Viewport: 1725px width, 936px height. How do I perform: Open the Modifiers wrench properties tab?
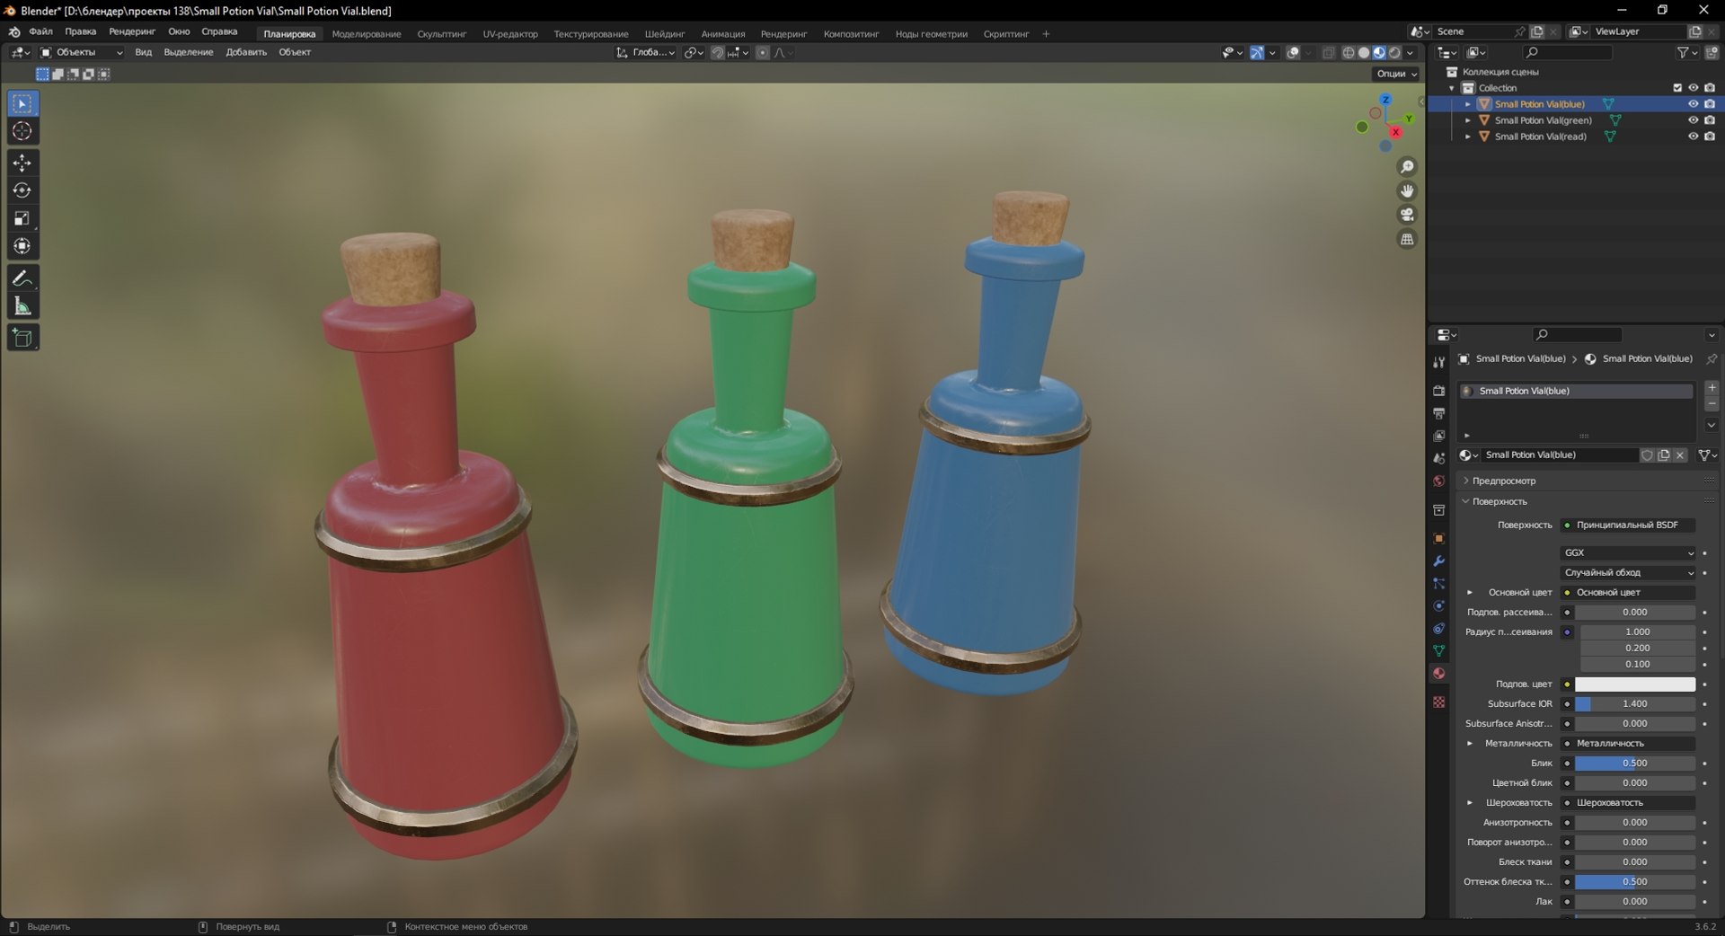[x=1438, y=561]
